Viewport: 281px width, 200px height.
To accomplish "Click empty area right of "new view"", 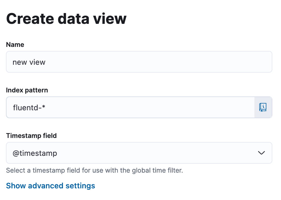I will [163, 62].
